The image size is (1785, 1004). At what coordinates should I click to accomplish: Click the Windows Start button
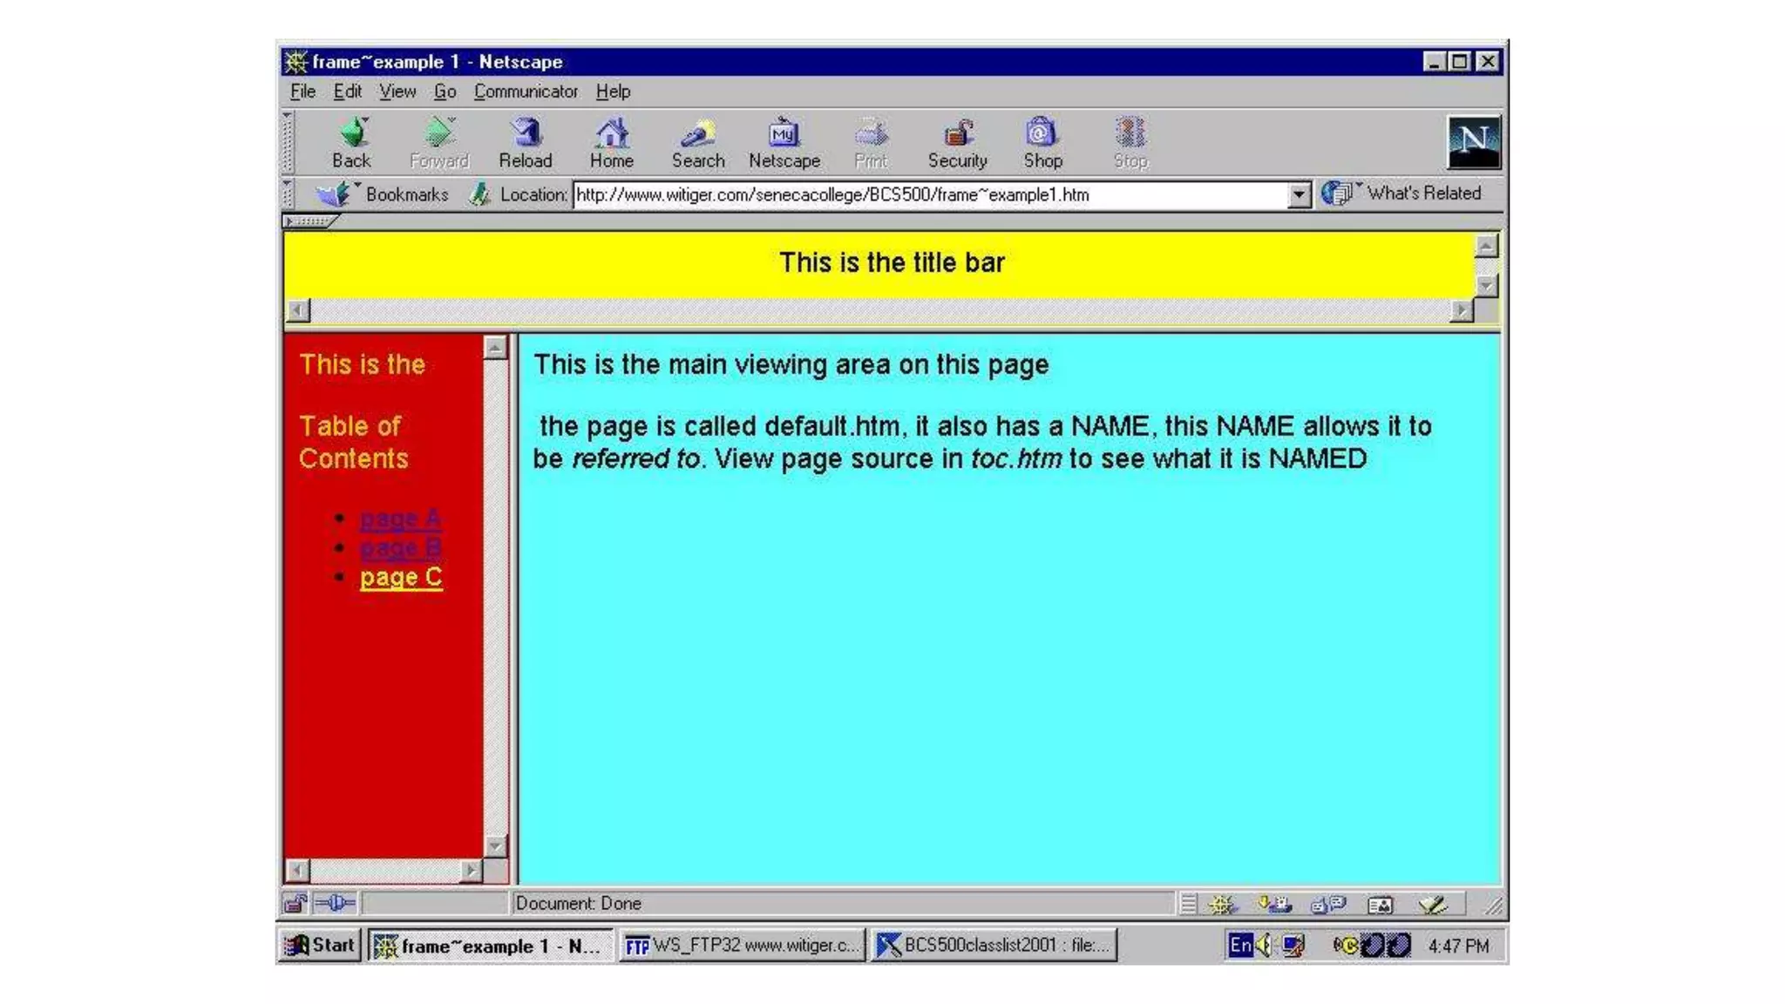pos(321,946)
